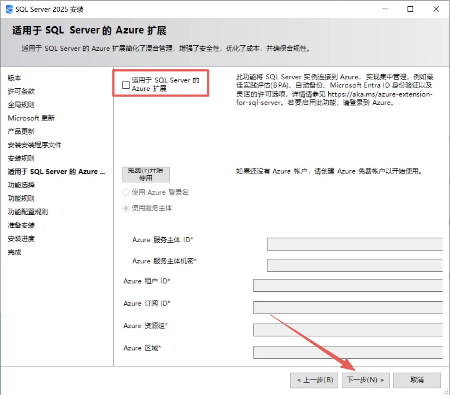Select the 功能配置规则 step in sidebar
Image resolution: width=450 pixels, height=395 pixels.
tap(27, 212)
